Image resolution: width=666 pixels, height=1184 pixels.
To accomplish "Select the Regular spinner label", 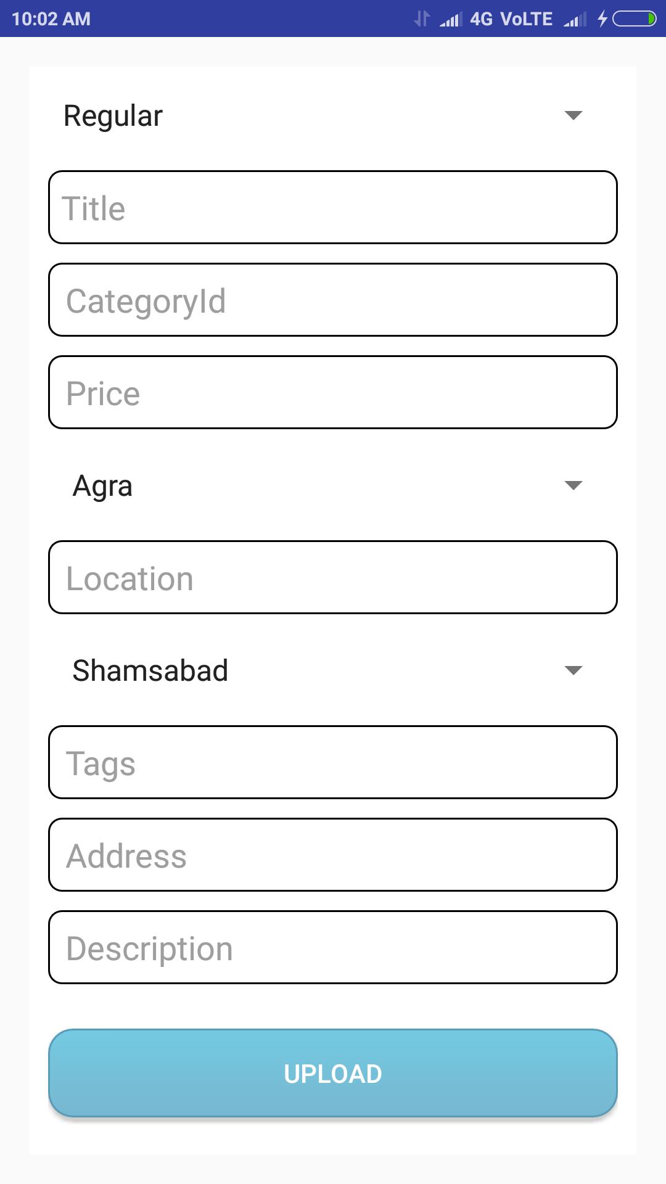I will pos(113,116).
